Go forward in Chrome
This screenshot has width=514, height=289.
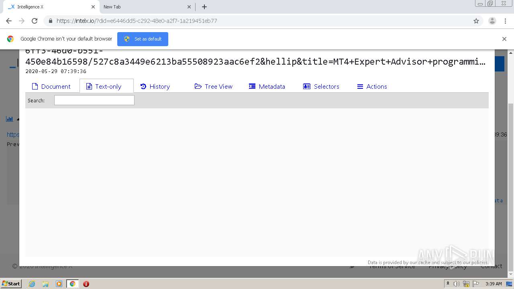click(x=22, y=21)
